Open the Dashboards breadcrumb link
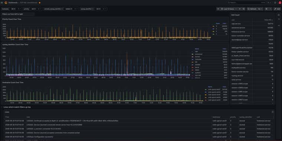Viewport: 282px width, 141px height. (x=13, y=3)
